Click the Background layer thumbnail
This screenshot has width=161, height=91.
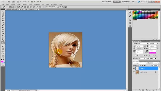pos(137,72)
